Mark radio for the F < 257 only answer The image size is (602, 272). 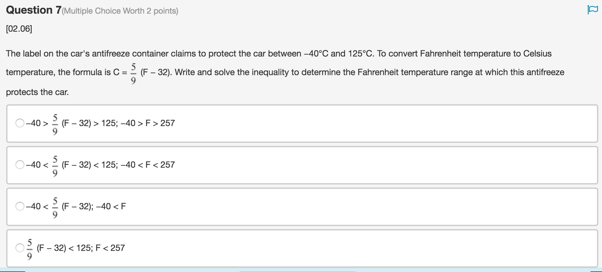click(x=20, y=248)
